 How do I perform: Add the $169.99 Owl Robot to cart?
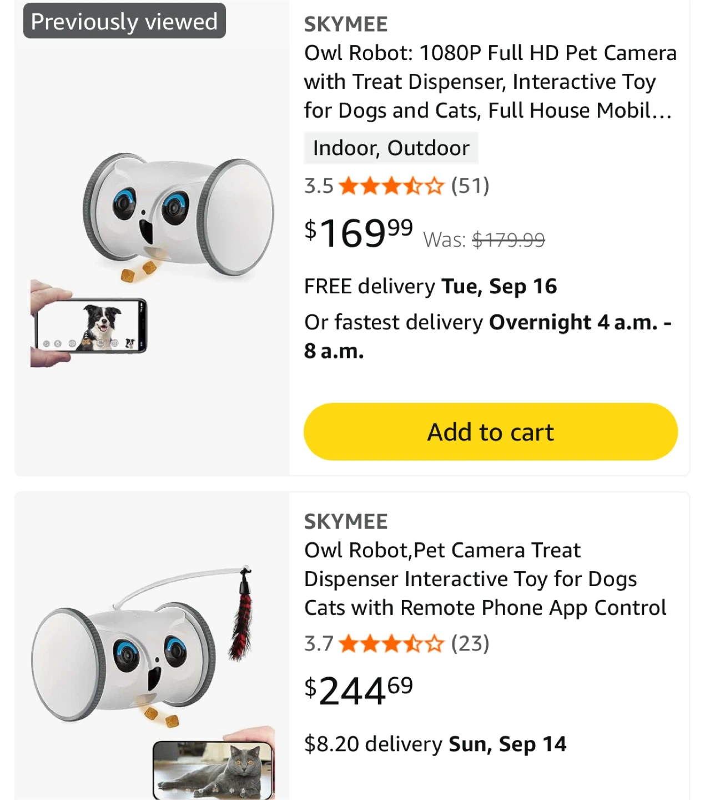pyautogui.click(x=490, y=432)
